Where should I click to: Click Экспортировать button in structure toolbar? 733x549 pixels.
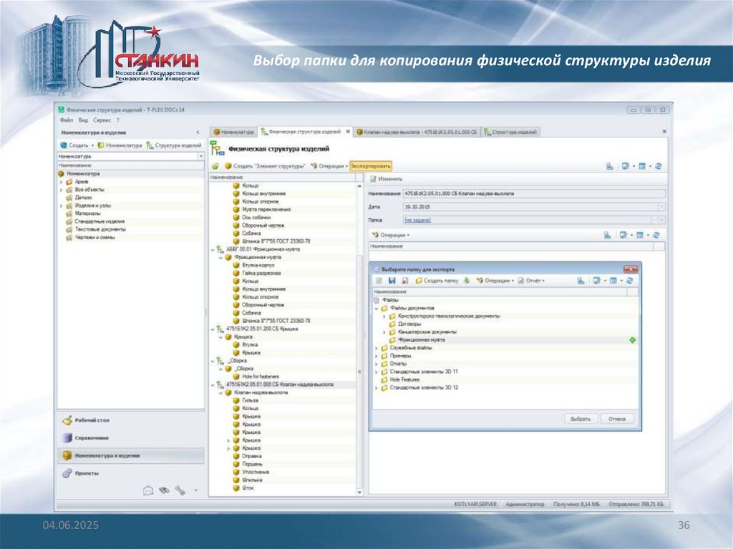pos(371,165)
